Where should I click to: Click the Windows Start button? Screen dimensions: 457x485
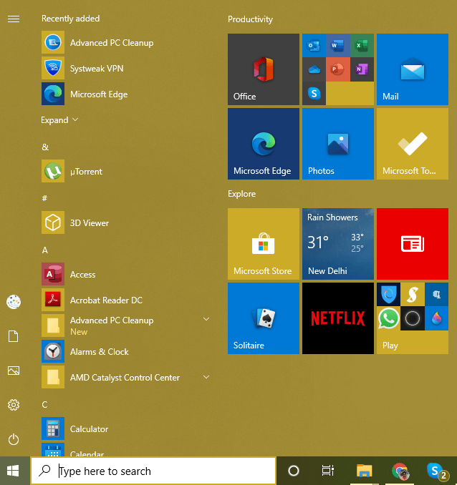[13, 471]
